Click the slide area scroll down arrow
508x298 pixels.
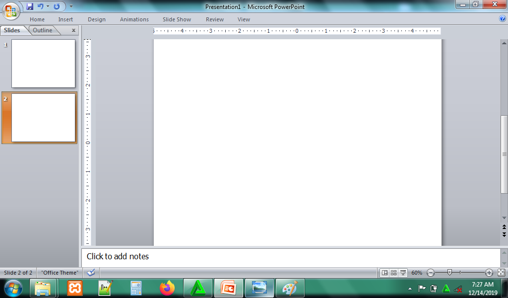click(504, 218)
